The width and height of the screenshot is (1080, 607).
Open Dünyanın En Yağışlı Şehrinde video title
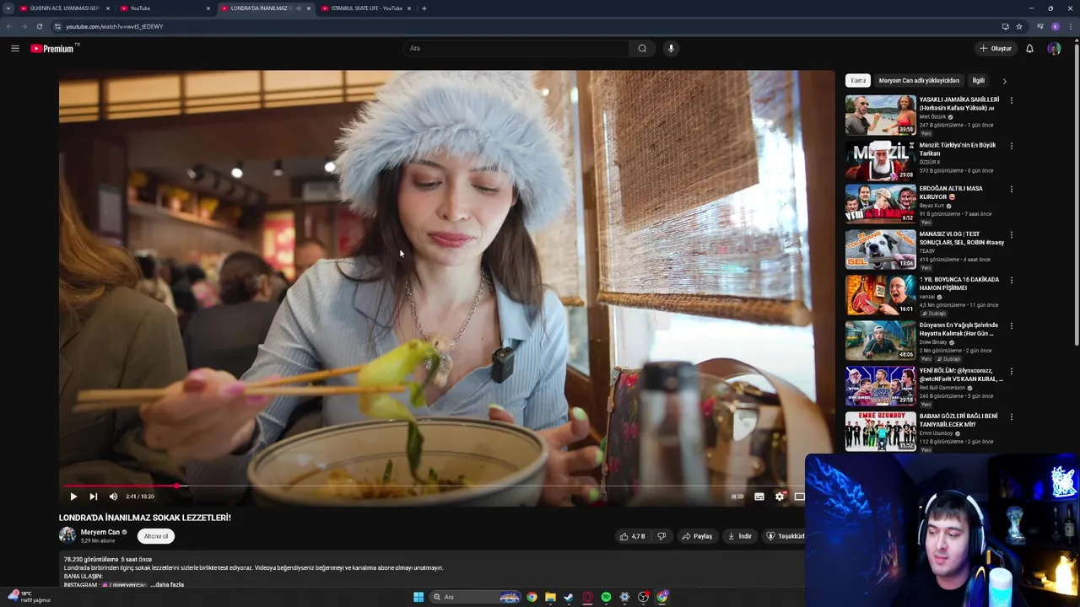tap(958, 329)
